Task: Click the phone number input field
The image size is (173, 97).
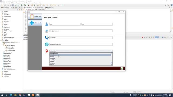Action: 81,38
